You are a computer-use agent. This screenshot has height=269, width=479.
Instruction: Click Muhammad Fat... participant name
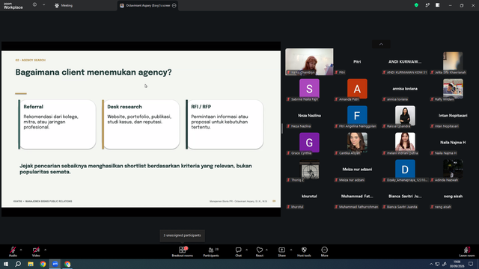click(357, 196)
